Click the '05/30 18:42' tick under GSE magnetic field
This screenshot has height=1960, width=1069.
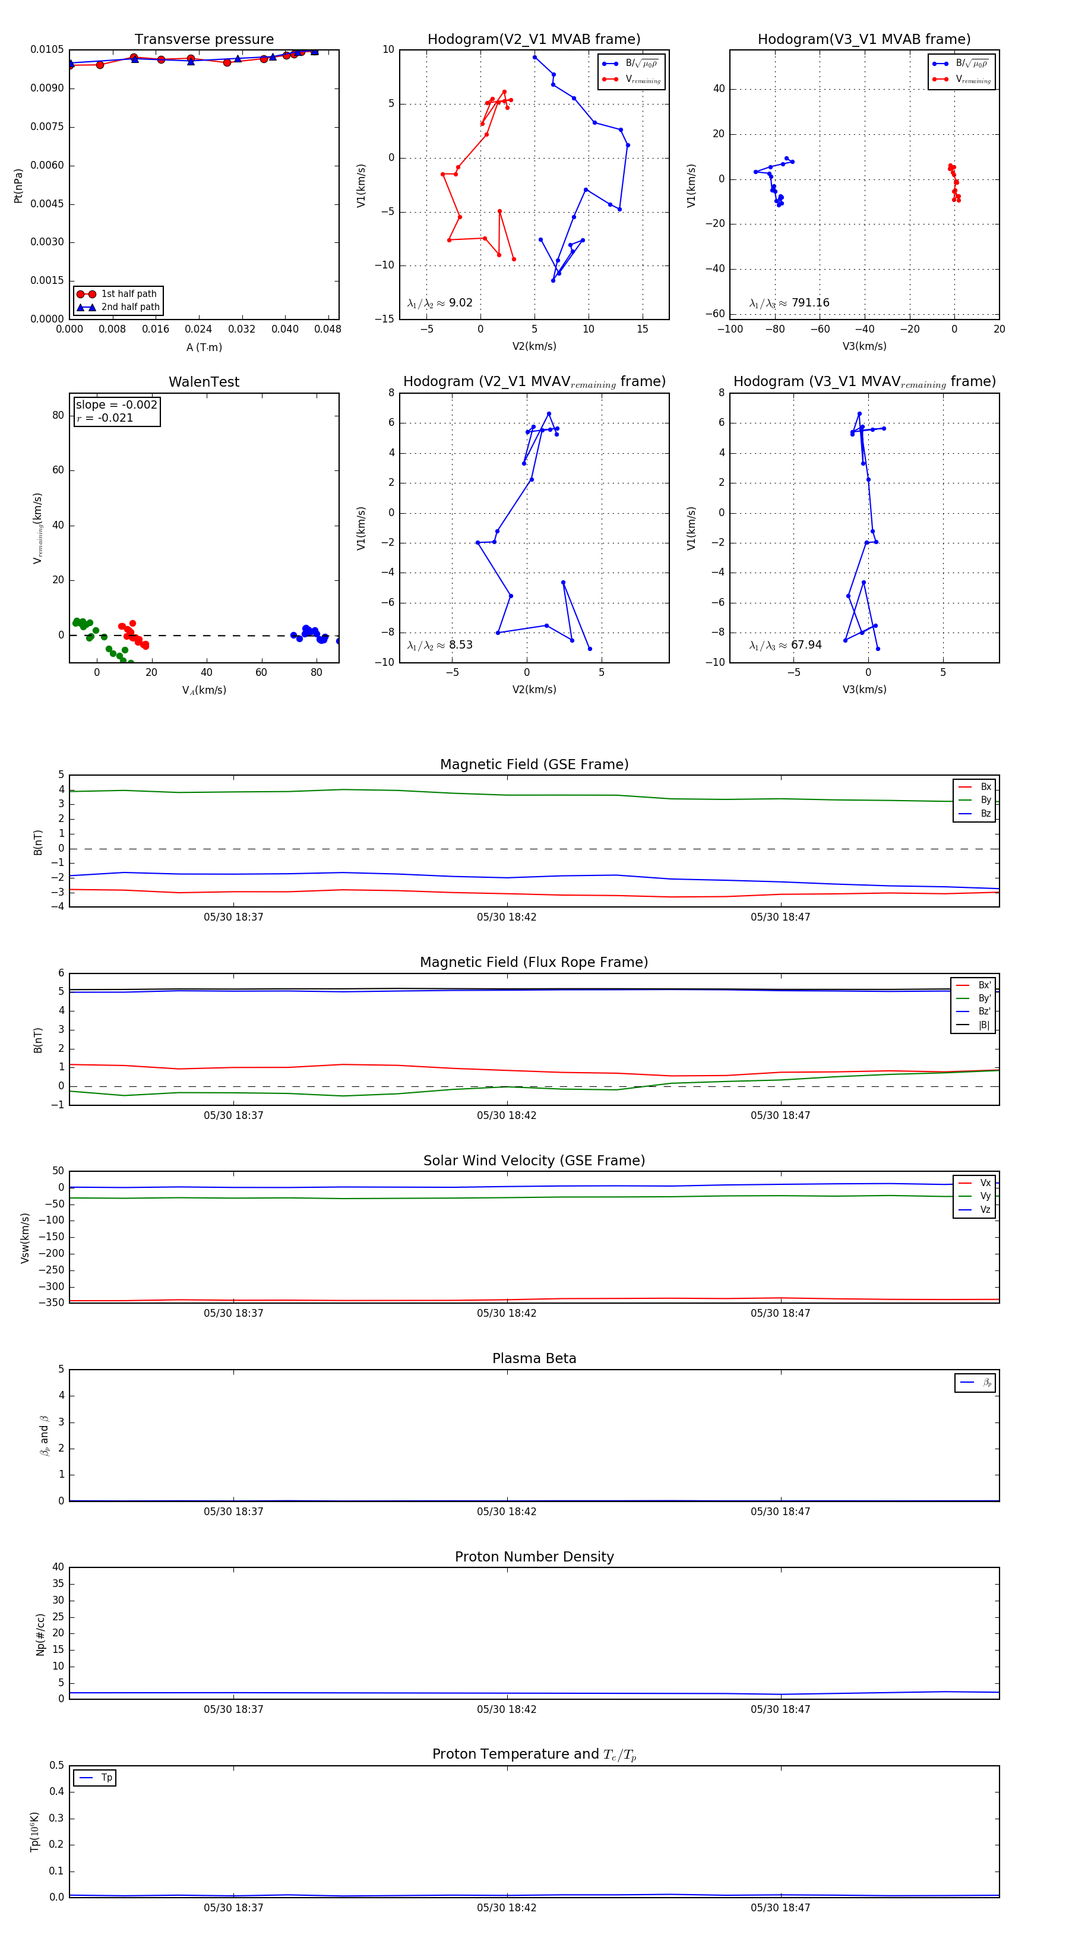pos(507,918)
